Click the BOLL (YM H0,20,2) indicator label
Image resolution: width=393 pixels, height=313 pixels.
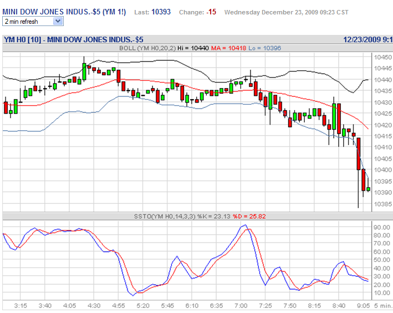147,48
